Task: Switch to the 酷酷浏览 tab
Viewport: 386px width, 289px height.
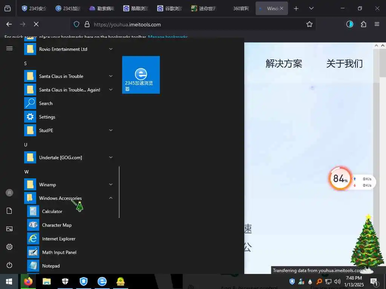Action: [136, 8]
